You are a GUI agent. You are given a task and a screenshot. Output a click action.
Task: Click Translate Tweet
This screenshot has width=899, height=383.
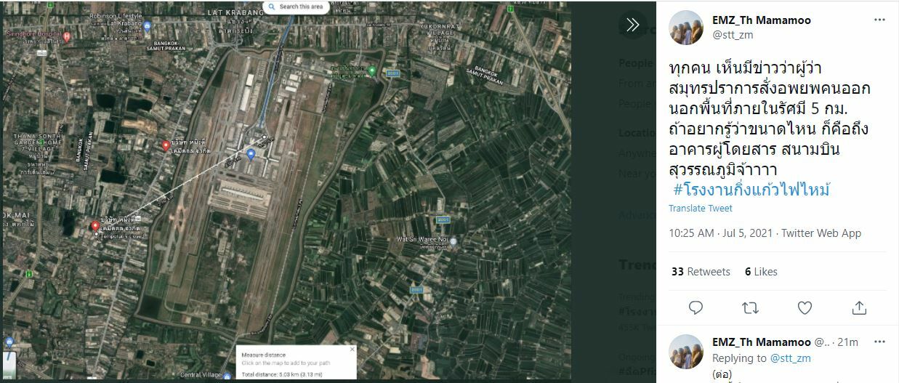click(700, 209)
